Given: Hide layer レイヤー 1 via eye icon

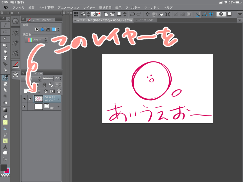Looking at the screenshot, I should pos(25,99).
